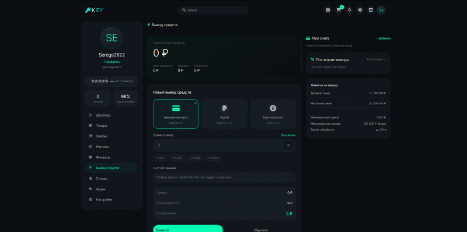Click the Добавить link in Мои счета
Screen dimensions: 467x232
[384, 38]
